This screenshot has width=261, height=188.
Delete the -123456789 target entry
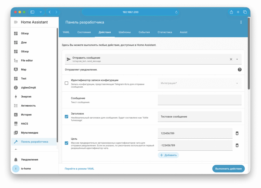(x=237, y=145)
